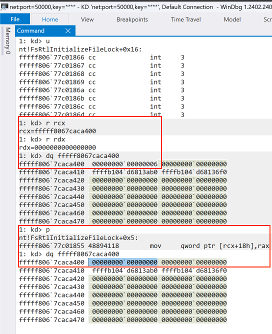Click address fffff806`77c0186a in disassembly
The height and width of the screenshot is (334, 272).
click(51, 90)
